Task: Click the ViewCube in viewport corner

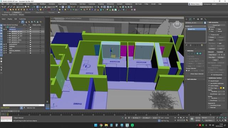Action: click(177, 24)
